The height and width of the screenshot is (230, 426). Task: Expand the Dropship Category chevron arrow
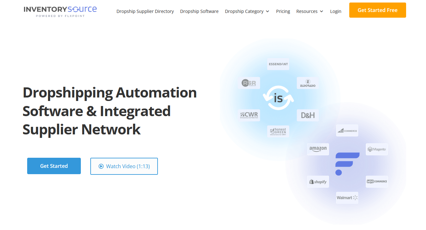click(267, 11)
